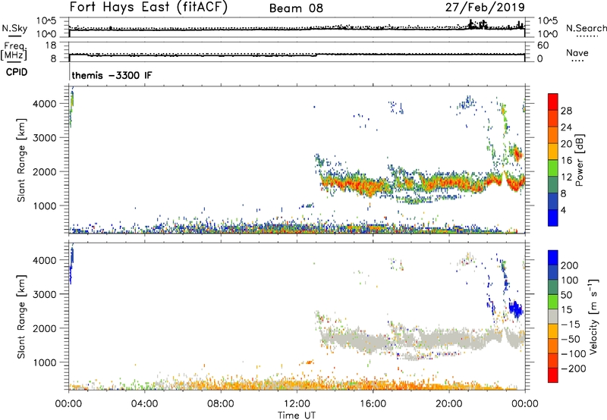Pick the red bottom Velocity segment below -200

point(553,375)
